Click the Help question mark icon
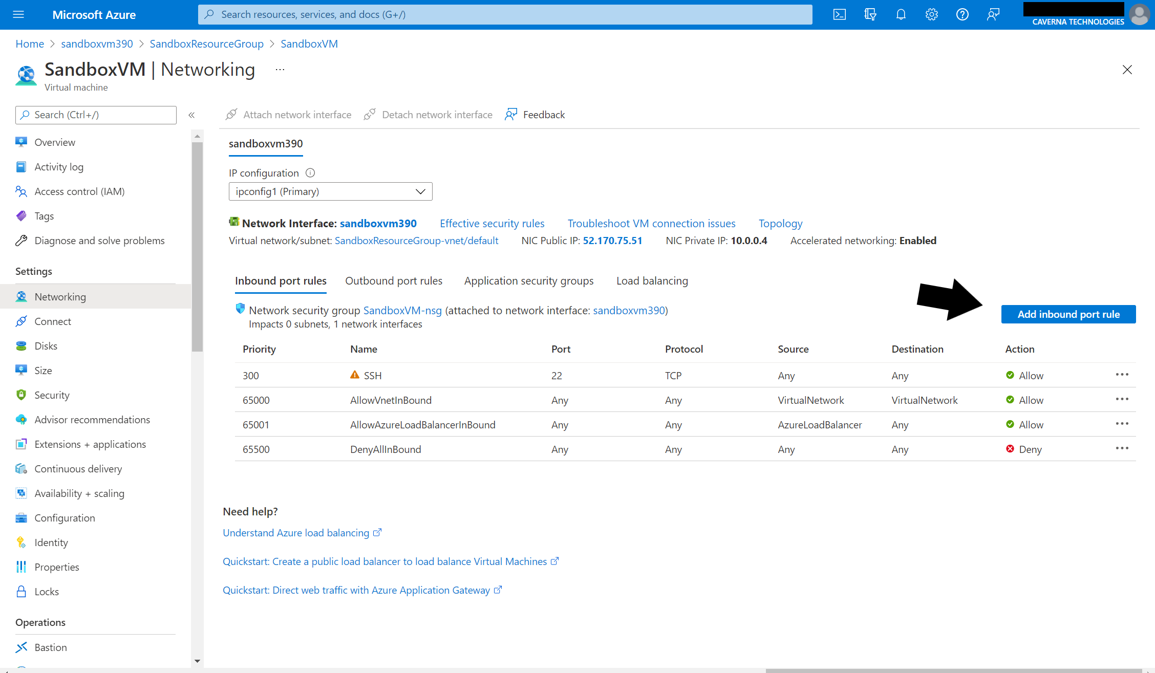The width and height of the screenshot is (1155, 673). [x=963, y=14]
